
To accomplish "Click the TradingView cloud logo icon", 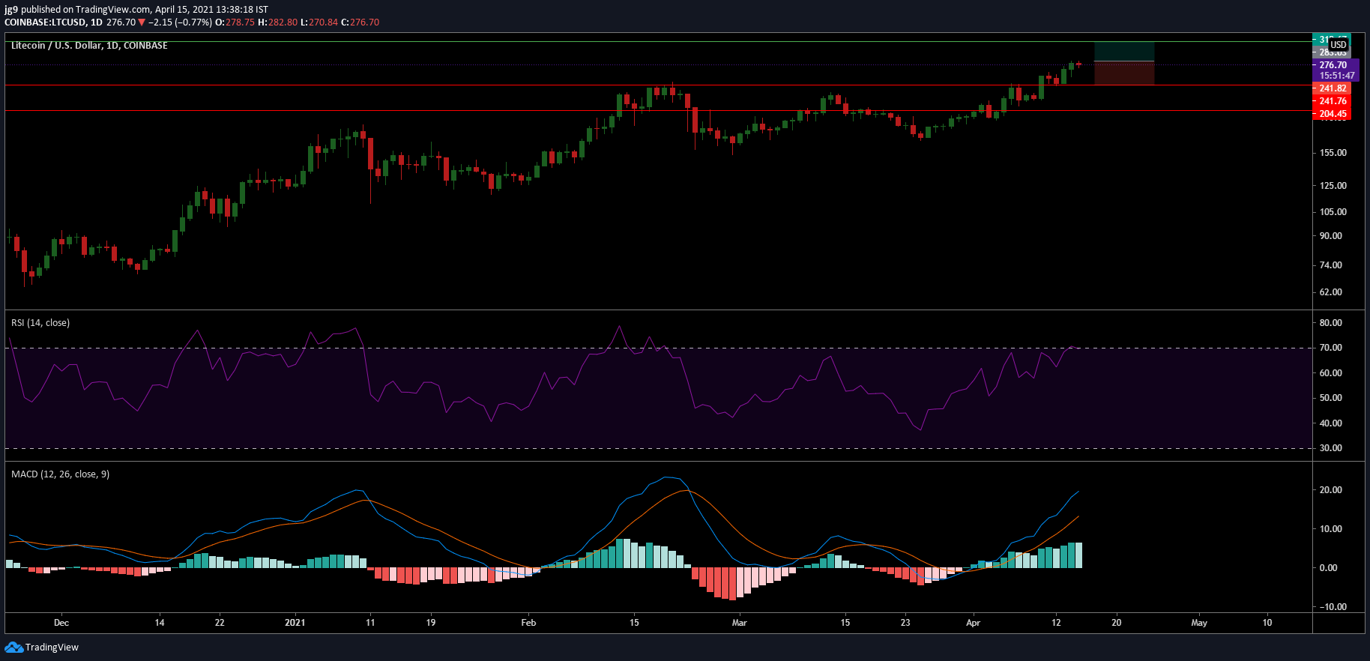I will coord(13,648).
